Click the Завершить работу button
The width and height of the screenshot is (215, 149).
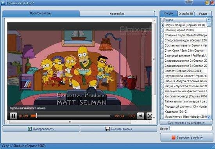pyautogui.click(x=187, y=138)
